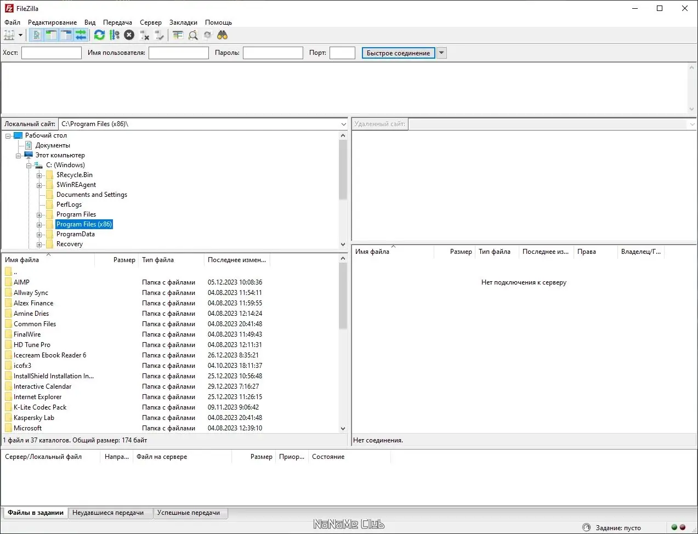Toggle the local directory tree display
Viewport: 698px width, 534px height.
point(51,35)
